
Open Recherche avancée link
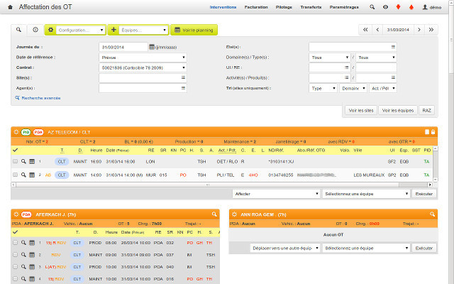38,98
